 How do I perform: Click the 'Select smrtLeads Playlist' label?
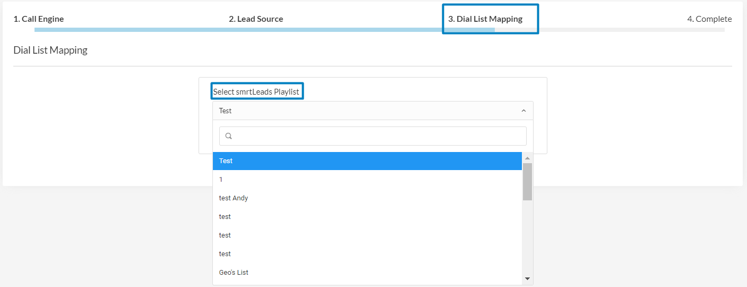256,92
